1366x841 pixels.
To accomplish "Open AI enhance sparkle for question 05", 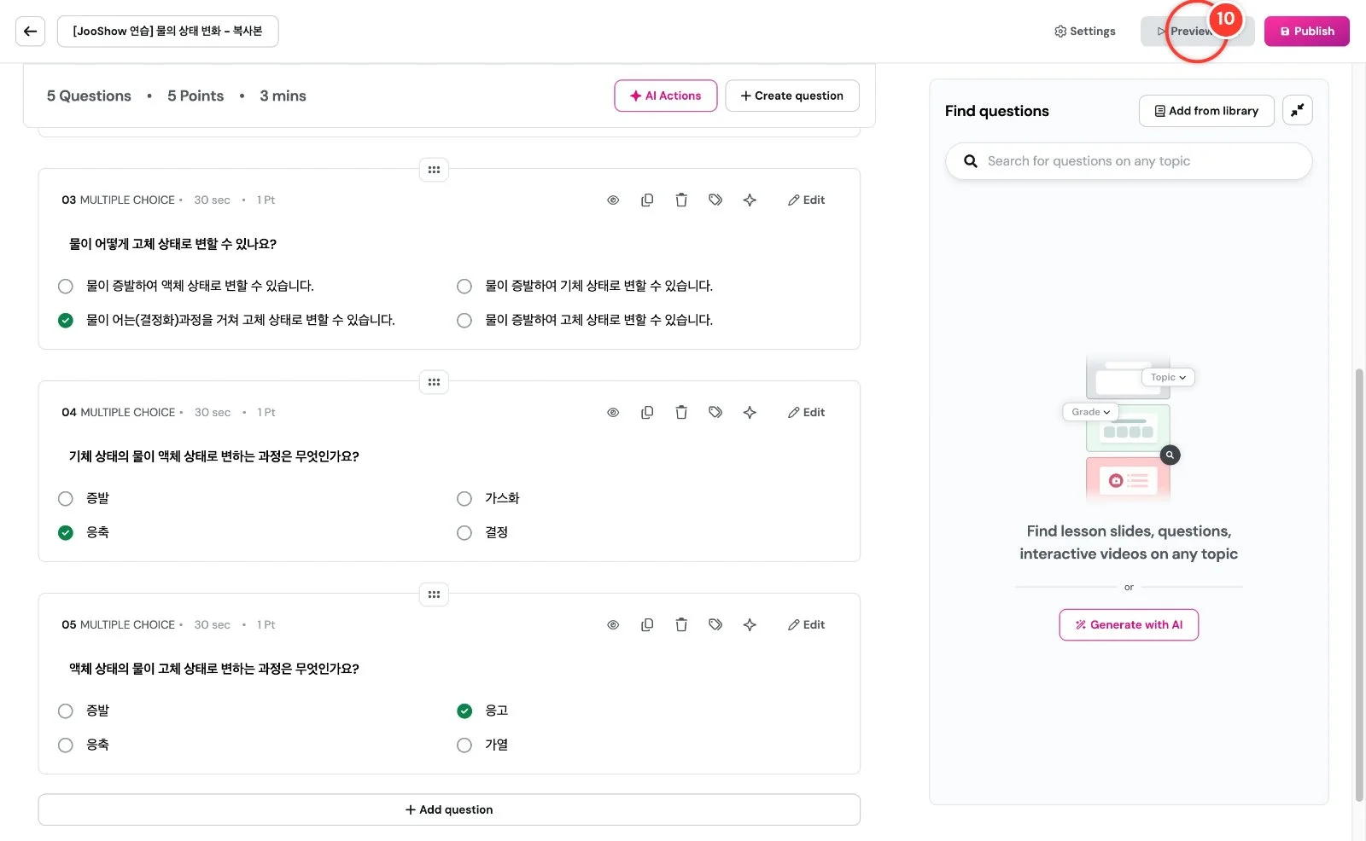I will click(x=750, y=625).
